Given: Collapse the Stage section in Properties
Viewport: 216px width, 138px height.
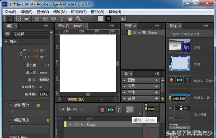Looking at the screenshot, I should [6, 42].
